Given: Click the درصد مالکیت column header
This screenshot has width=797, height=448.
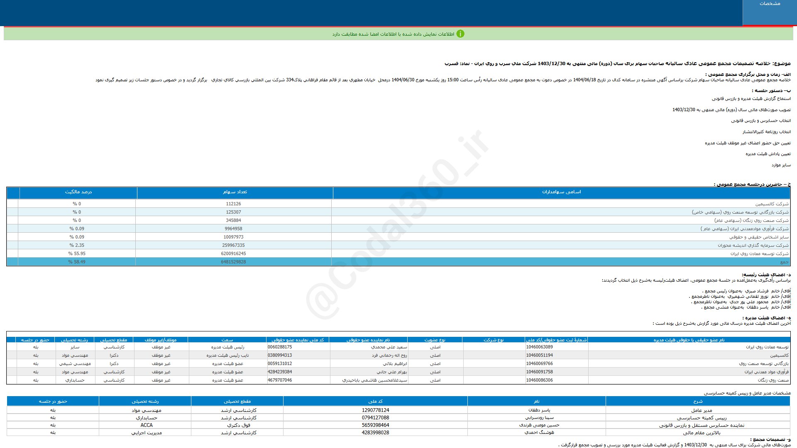Looking at the screenshot, I should click(78, 192).
